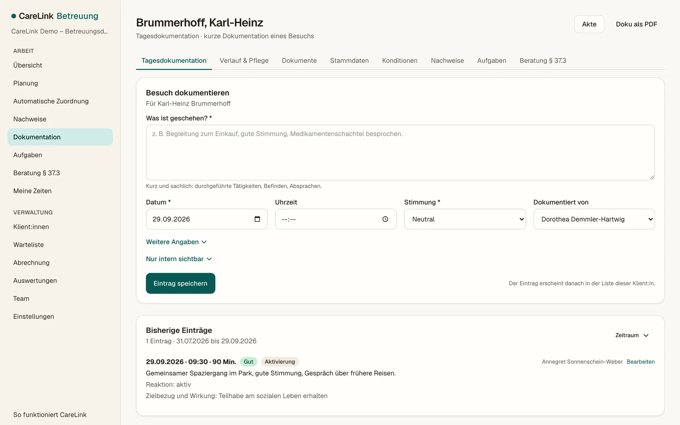This screenshot has width=680, height=425.
Task: Focus the Uhrzeit time field
Action: click(336, 219)
